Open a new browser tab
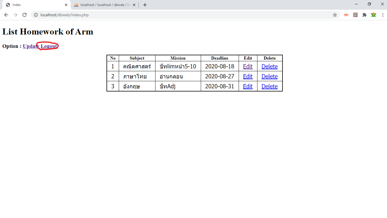Image resolution: width=387 pixels, height=218 pixels. tap(145, 5)
